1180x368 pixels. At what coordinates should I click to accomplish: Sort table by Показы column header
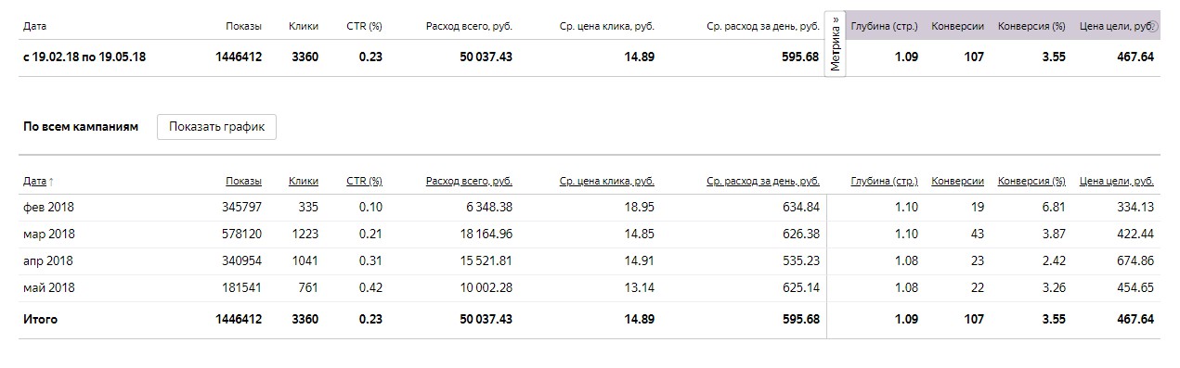pos(243,182)
